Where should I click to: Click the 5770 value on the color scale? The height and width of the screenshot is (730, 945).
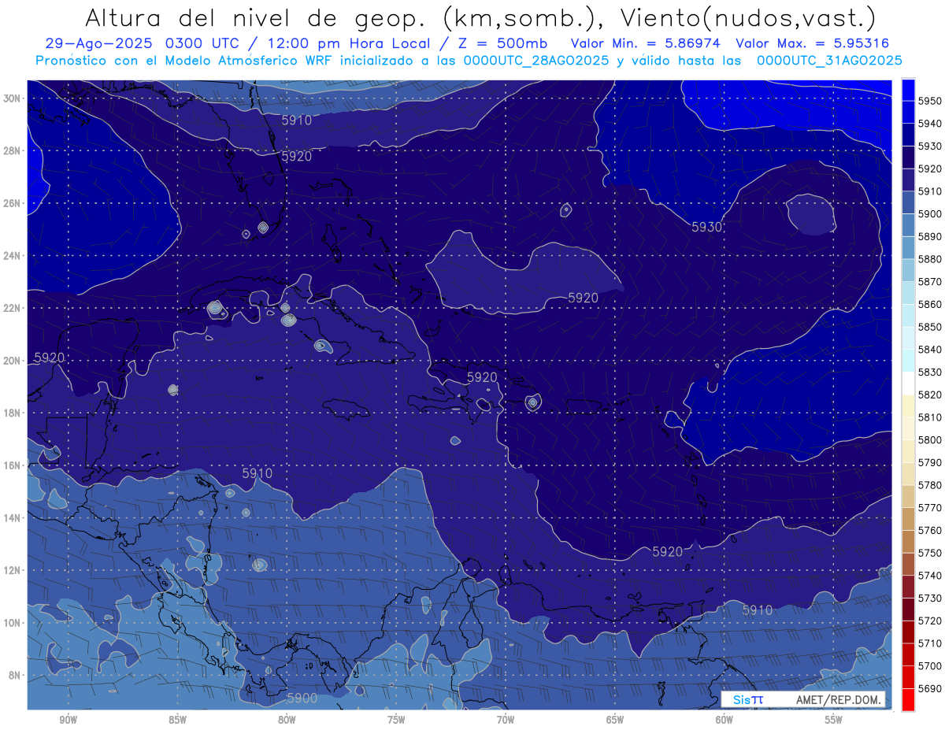930,507
